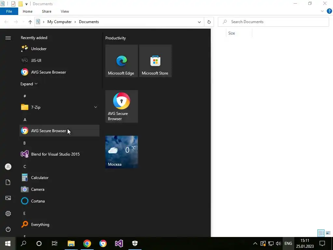Open Documents shortcut in Start sidebar

[x=8, y=182]
